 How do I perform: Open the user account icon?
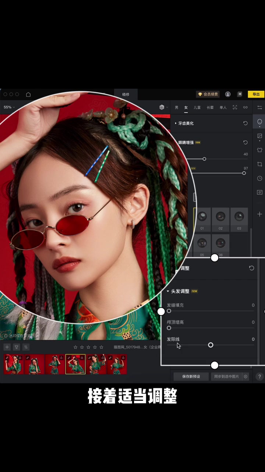click(x=228, y=94)
